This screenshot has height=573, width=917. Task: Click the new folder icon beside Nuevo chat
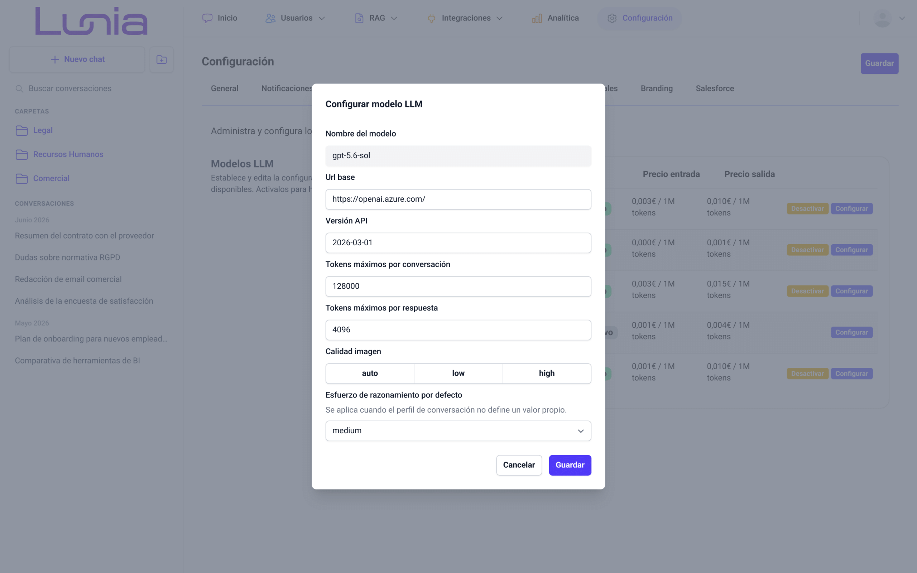pyautogui.click(x=162, y=59)
